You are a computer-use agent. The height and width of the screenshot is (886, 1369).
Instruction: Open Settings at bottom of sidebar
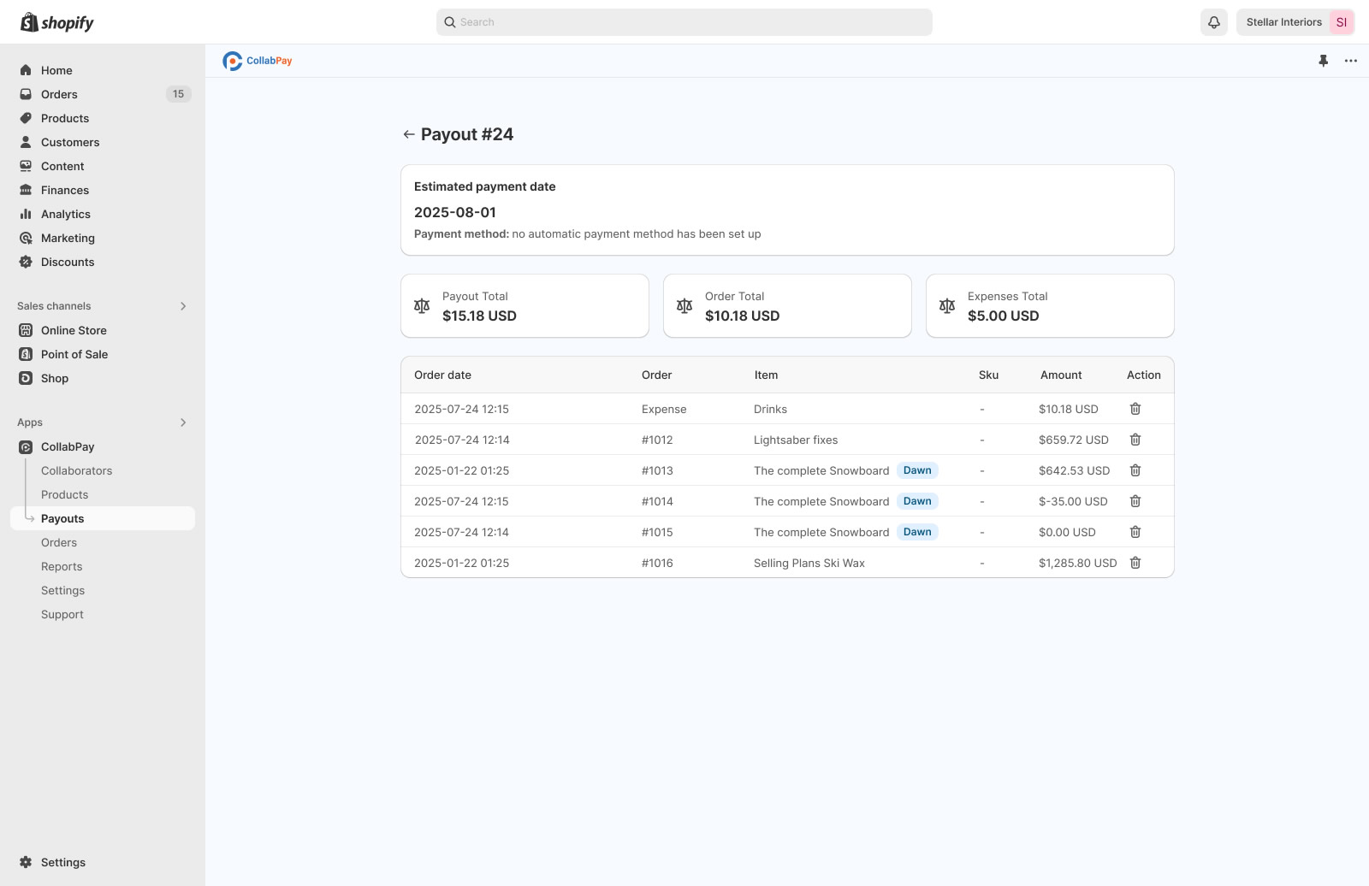pos(62,862)
